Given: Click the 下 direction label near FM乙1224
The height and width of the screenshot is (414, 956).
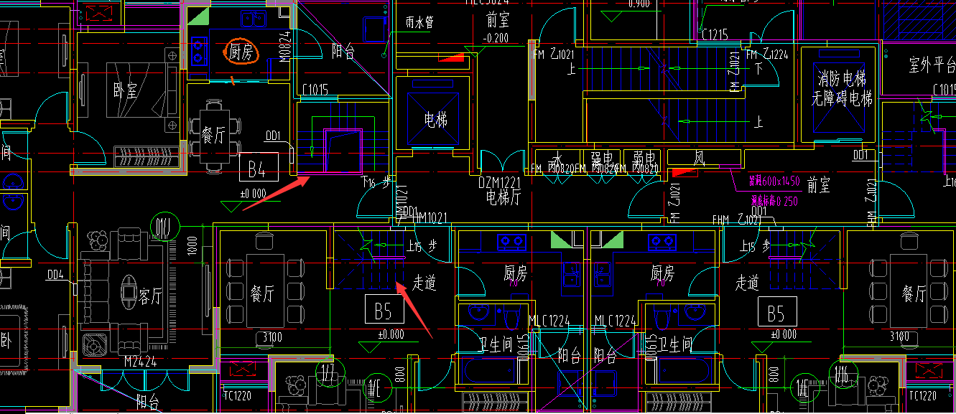Looking at the screenshot, I should pos(758,69).
